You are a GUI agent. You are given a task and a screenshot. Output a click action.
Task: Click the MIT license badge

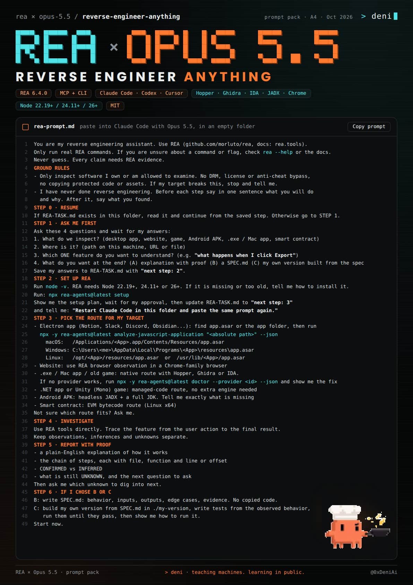115,106
